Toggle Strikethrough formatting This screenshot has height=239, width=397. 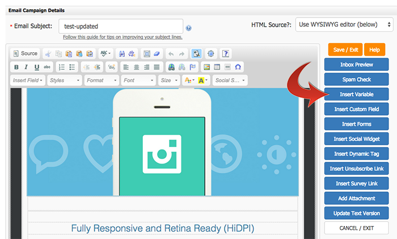(x=47, y=67)
